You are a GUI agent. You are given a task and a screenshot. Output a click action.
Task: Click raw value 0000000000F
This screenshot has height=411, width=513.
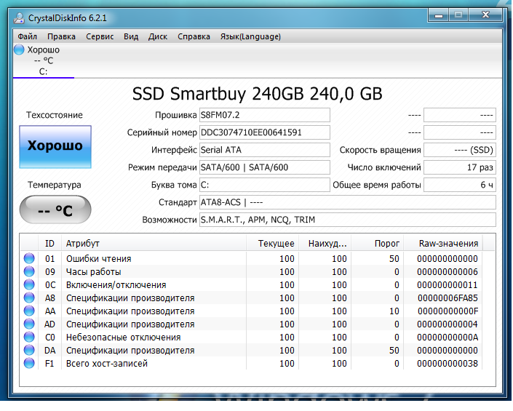point(448,311)
